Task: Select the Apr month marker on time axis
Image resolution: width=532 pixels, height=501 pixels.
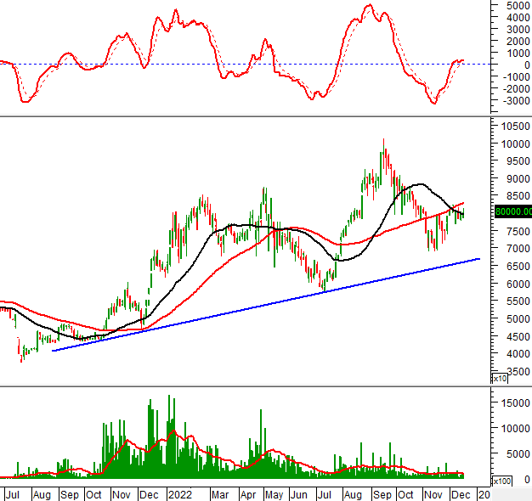Action: 247,493
